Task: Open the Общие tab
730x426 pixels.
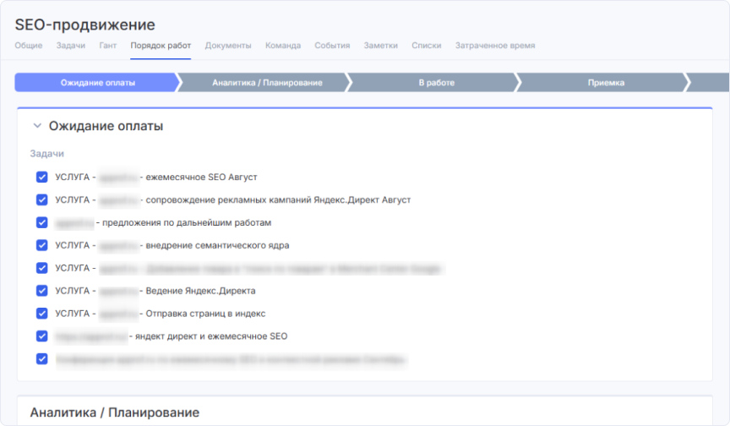Action: click(x=29, y=46)
